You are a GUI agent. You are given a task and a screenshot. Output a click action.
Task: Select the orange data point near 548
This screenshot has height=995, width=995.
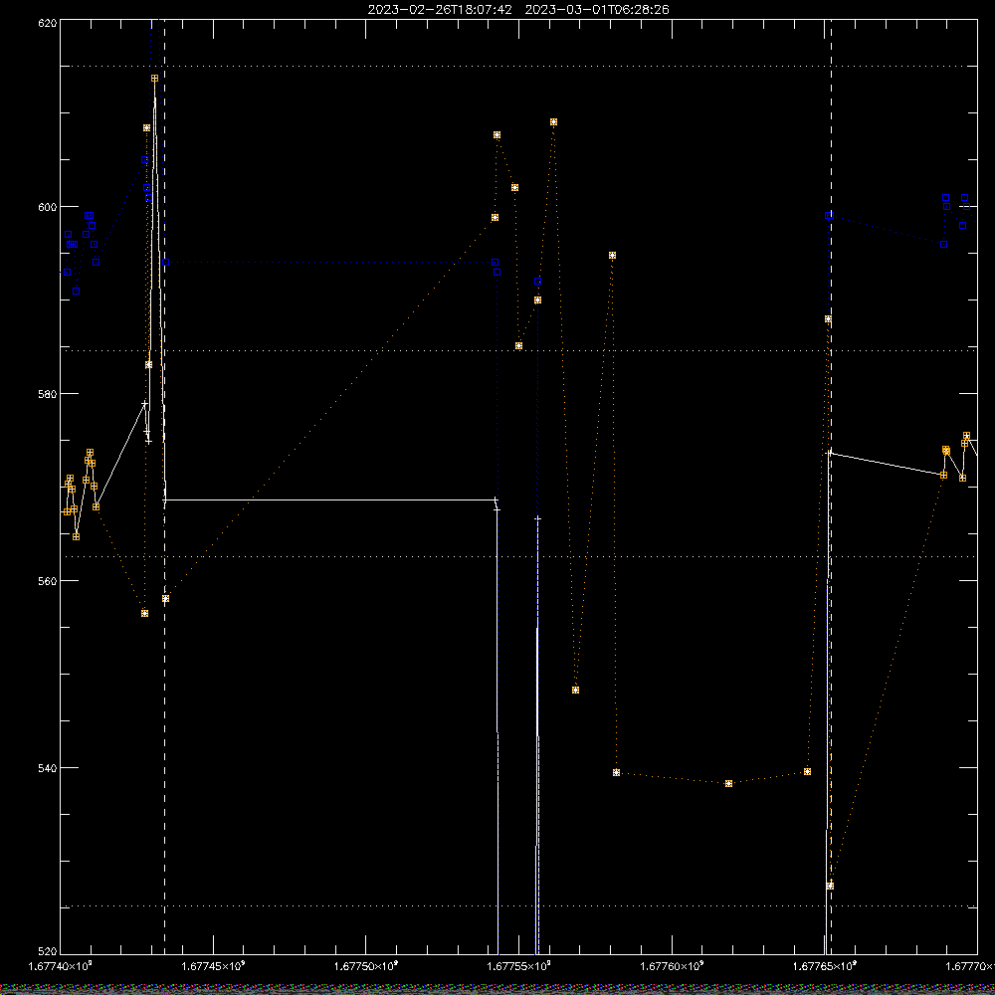pos(575,691)
